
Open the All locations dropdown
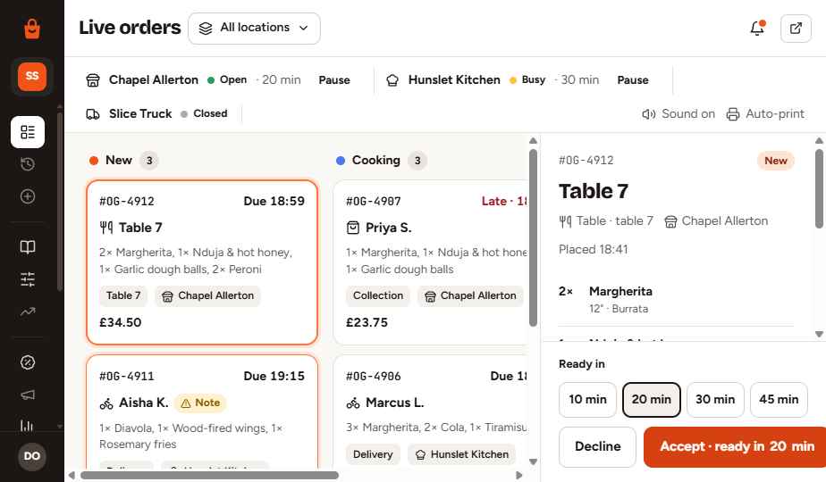pos(254,28)
